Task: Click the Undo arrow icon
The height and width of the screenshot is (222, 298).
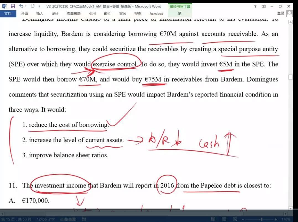Action: [x=21, y=6]
